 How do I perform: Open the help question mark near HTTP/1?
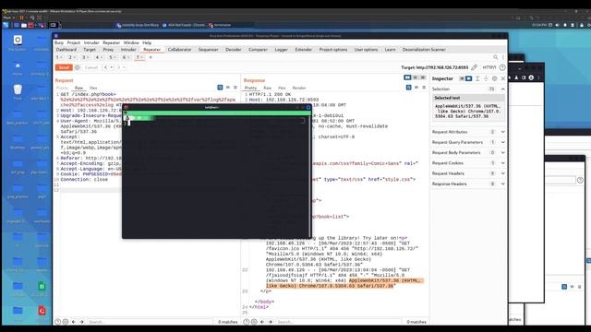(502, 67)
